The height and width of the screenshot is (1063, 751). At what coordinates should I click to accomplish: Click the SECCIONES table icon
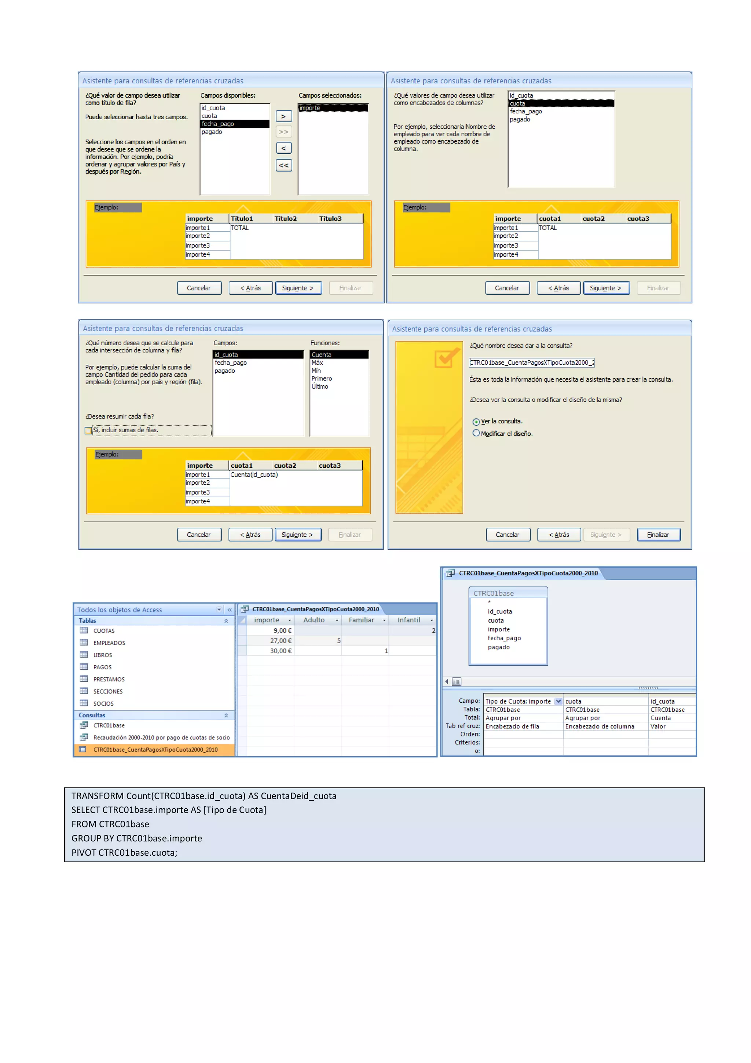[x=84, y=691]
